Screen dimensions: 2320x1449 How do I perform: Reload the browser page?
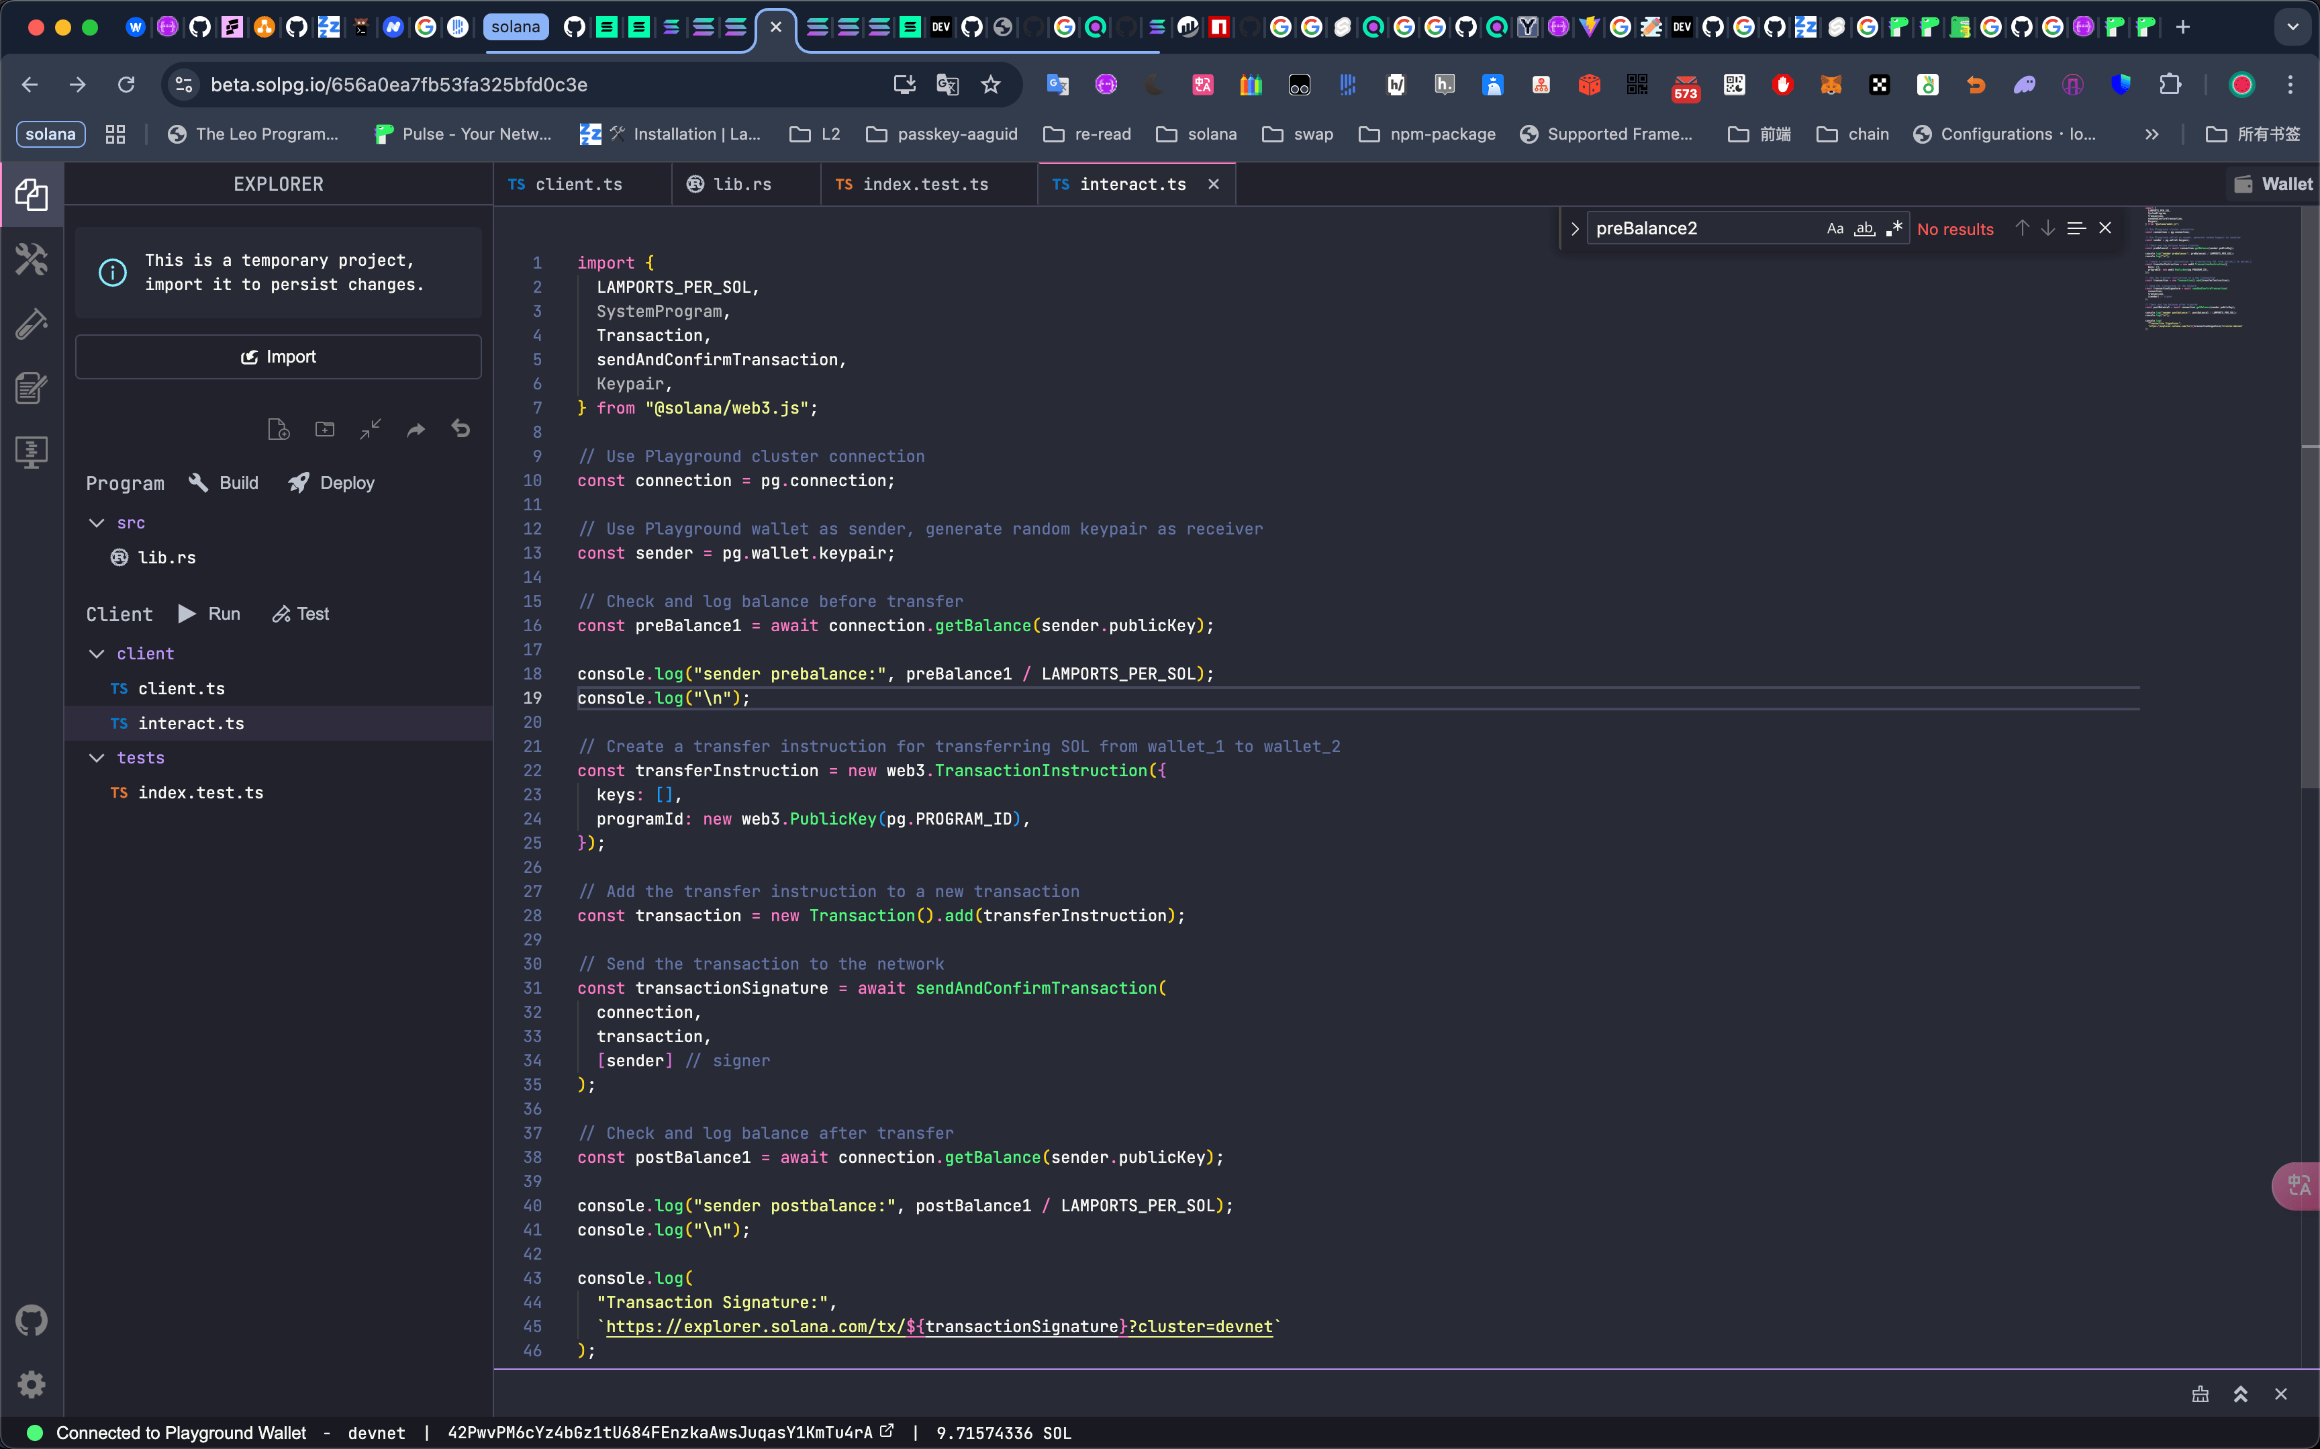pyautogui.click(x=126, y=85)
